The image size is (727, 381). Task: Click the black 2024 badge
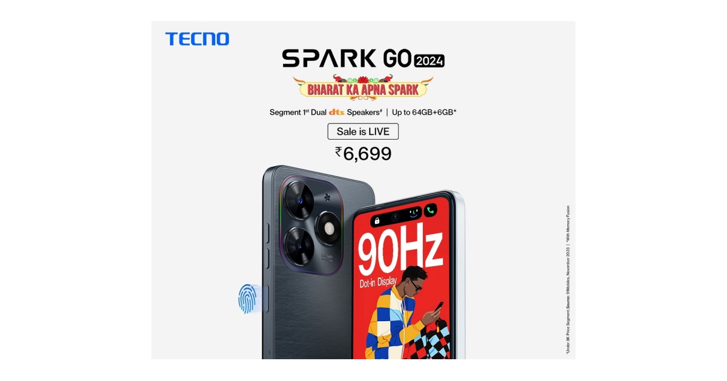coord(430,60)
